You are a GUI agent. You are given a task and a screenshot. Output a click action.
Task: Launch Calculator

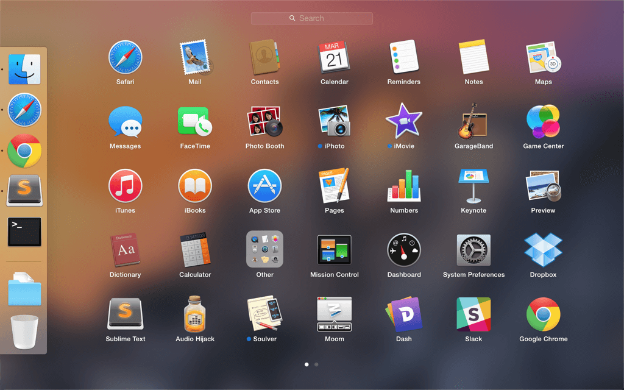point(195,250)
